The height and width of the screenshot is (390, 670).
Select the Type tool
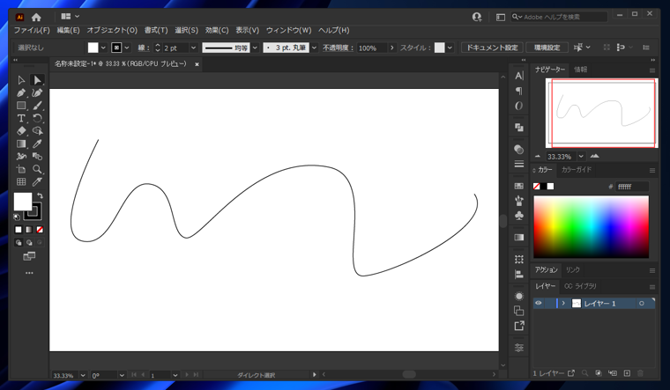(x=21, y=118)
